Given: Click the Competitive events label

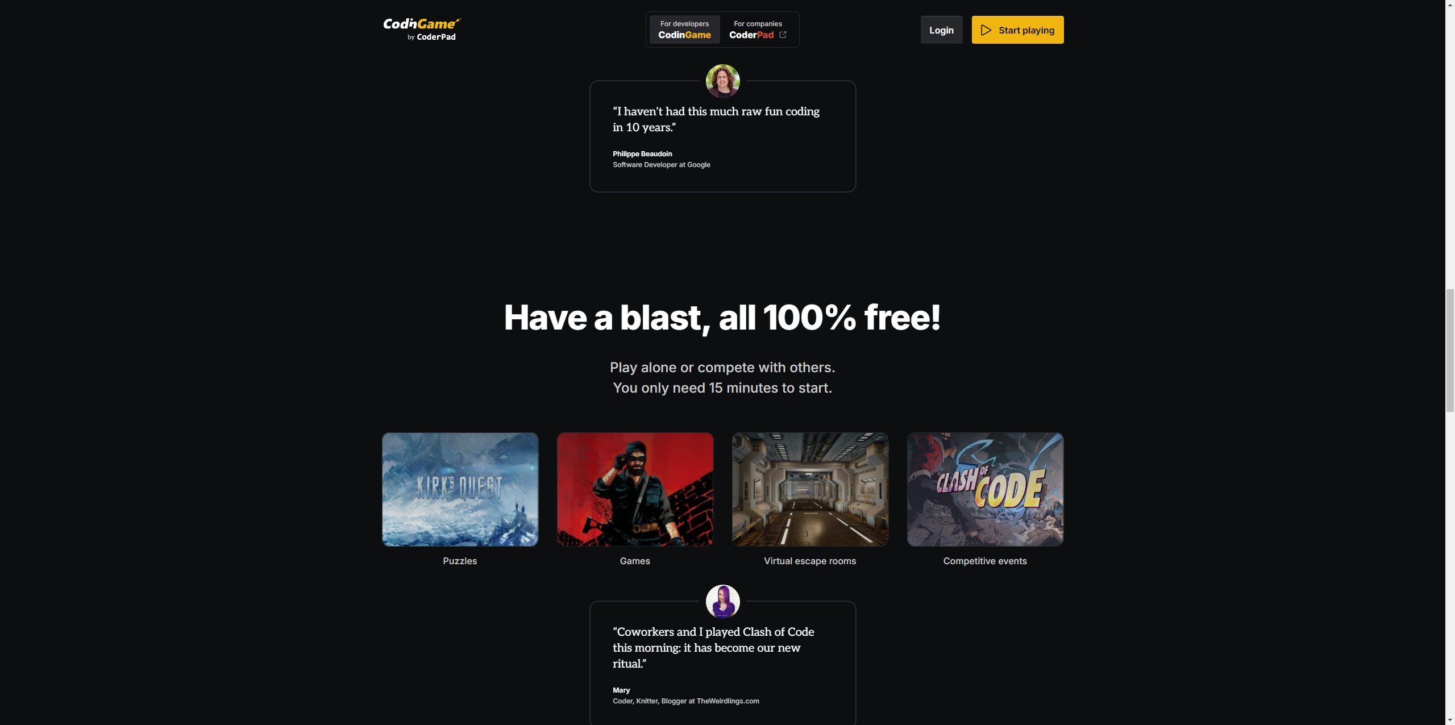Looking at the screenshot, I should 985,561.
